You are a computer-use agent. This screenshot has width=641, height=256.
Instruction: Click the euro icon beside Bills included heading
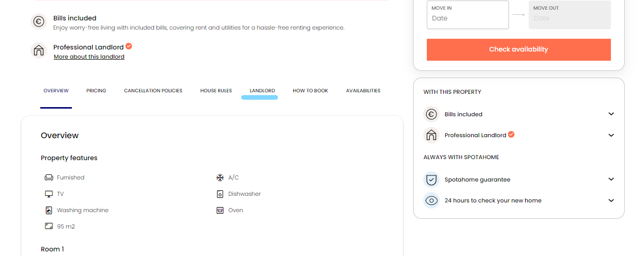click(x=38, y=22)
